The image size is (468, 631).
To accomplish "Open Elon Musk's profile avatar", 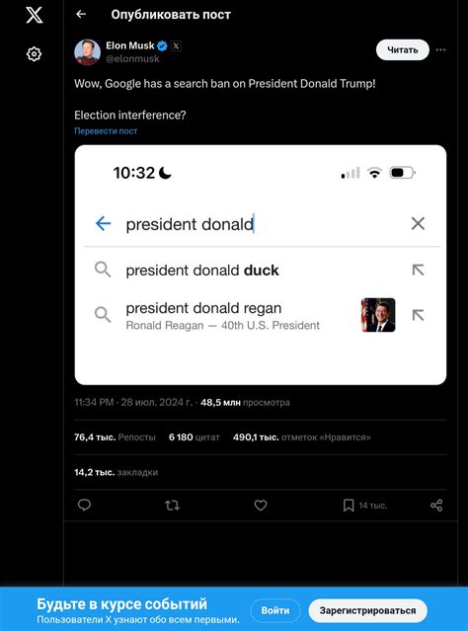I will pyautogui.click(x=87, y=52).
